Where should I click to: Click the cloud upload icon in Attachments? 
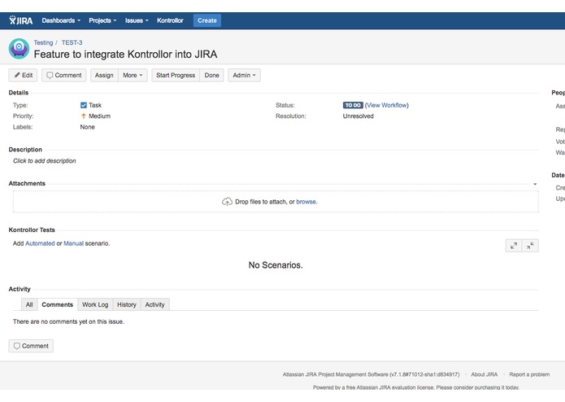pos(227,202)
